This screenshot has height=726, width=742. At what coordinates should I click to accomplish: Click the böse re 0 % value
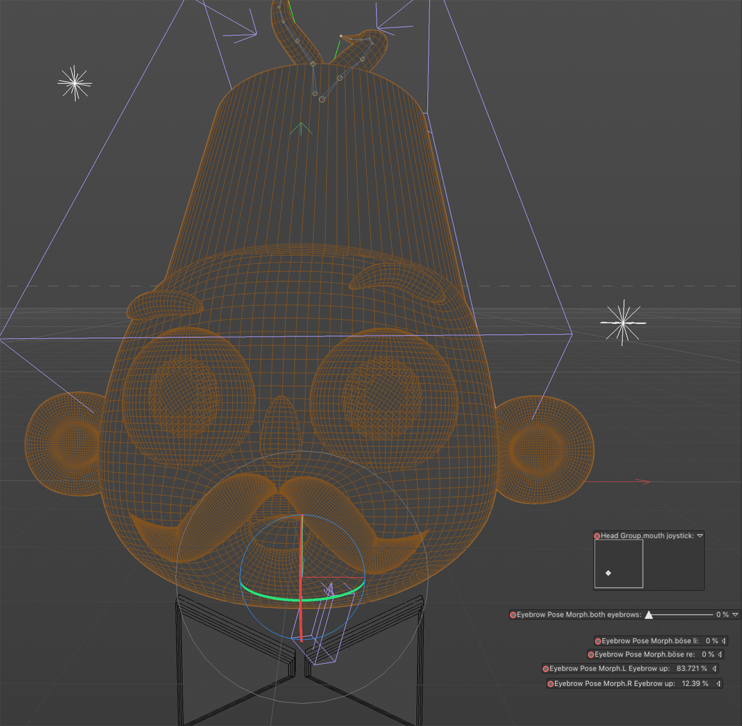708,655
